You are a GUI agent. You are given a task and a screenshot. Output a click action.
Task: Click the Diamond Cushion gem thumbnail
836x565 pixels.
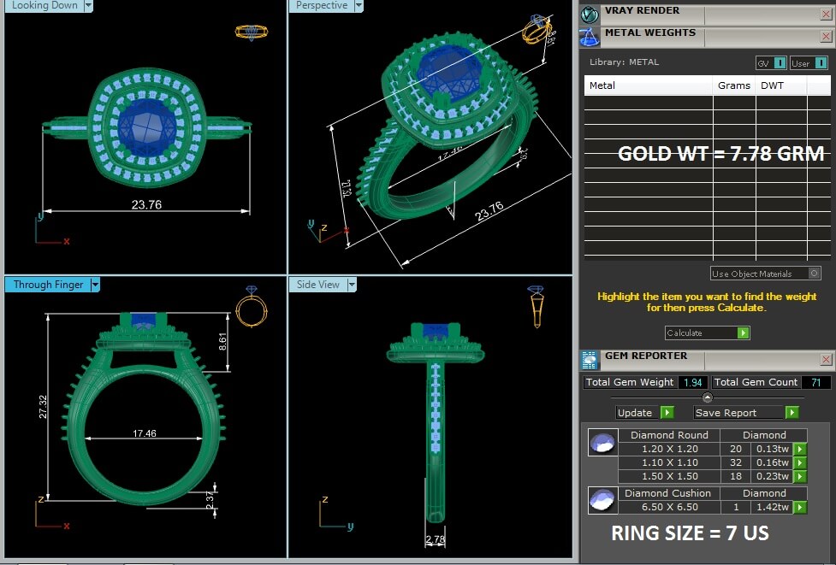[x=602, y=500]
